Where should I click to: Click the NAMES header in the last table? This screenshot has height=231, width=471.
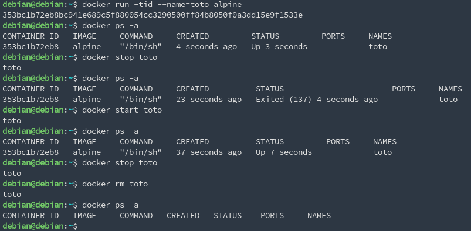pyautogui.click(x=319, y=215)
